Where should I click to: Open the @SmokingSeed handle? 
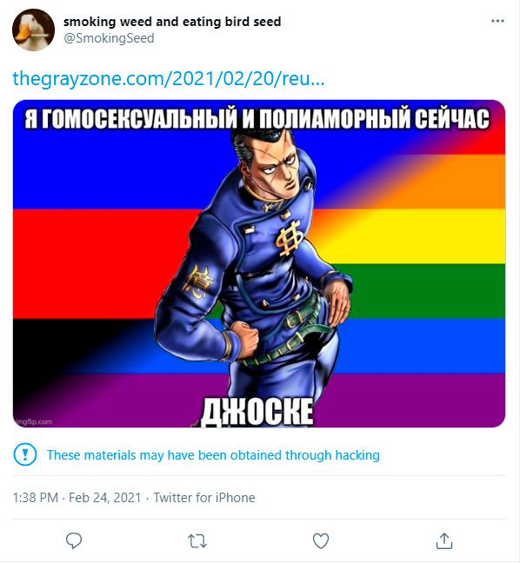(x=109, y=38)
